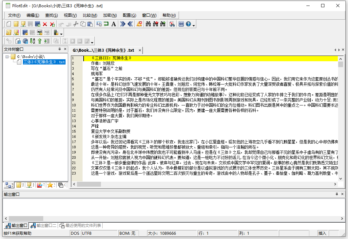Open an FTP file via the toolbar
Image resolution: width=348 pixels, height=239 pixels.
pyautogui.click(x=23, y=24)
